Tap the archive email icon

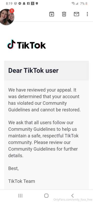tap(52, 14)
